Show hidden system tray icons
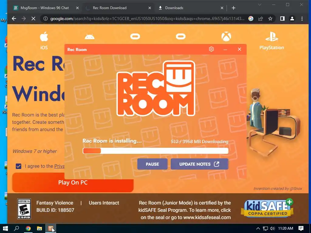 [258, 228]
